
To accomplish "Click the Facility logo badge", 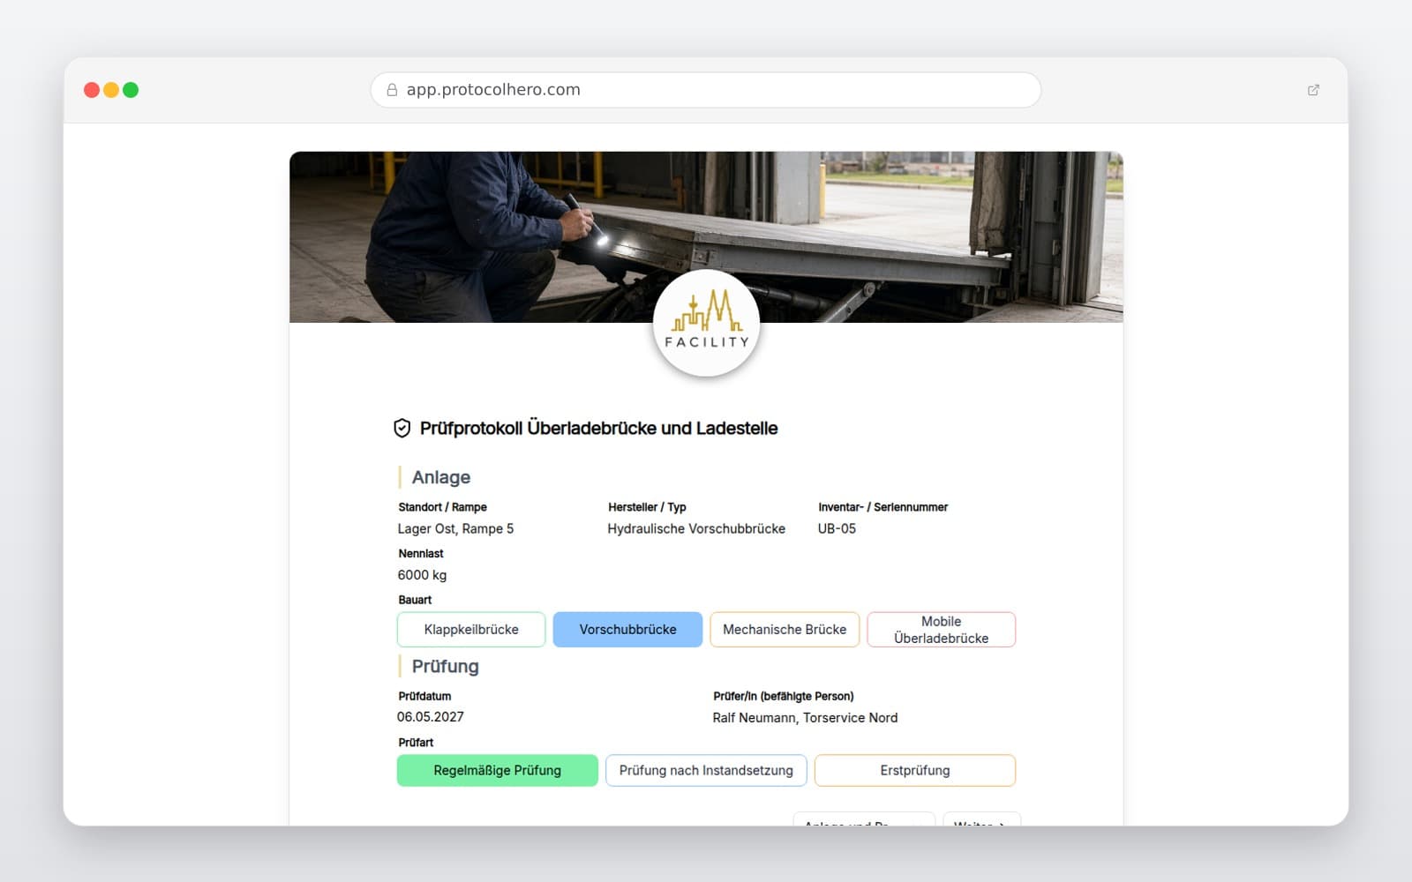I will tap(706, 323).
